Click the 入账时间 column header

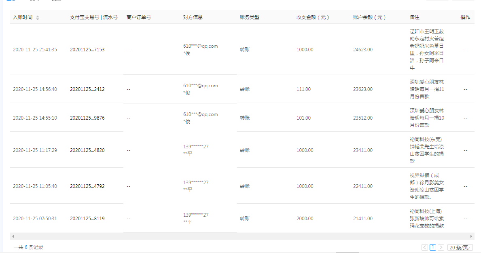coord(23,17)
